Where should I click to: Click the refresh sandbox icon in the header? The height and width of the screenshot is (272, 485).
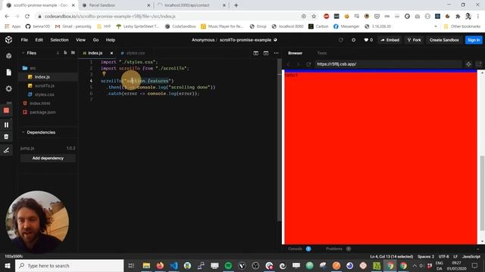(341, 40)
